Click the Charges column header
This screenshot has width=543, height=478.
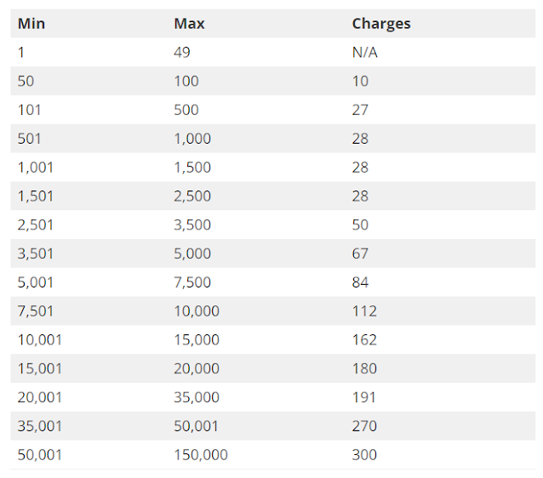(381, 24)
